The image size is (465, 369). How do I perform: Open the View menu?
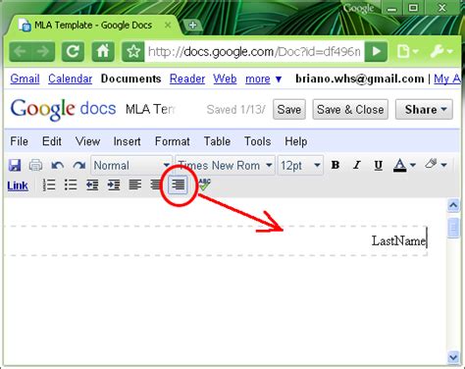click(87, 141)
